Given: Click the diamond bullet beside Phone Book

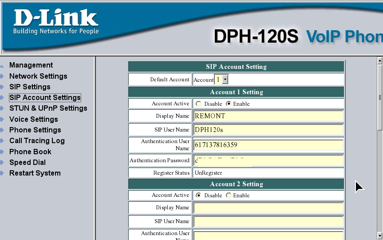Looking at the screenshot, I should (2, 152).
